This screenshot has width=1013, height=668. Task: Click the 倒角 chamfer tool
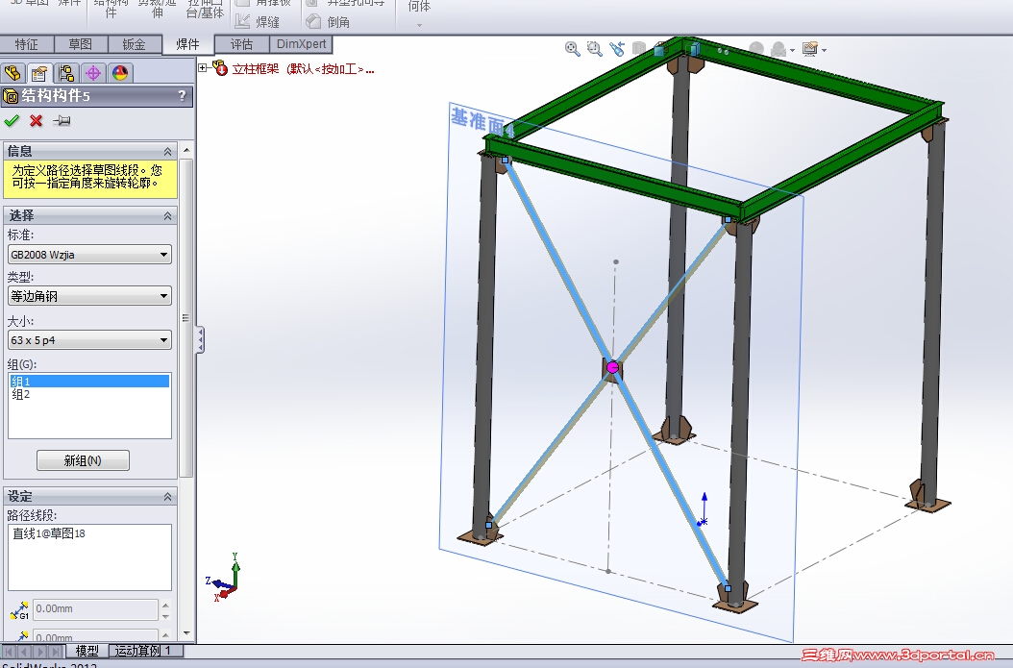[328, 22]
